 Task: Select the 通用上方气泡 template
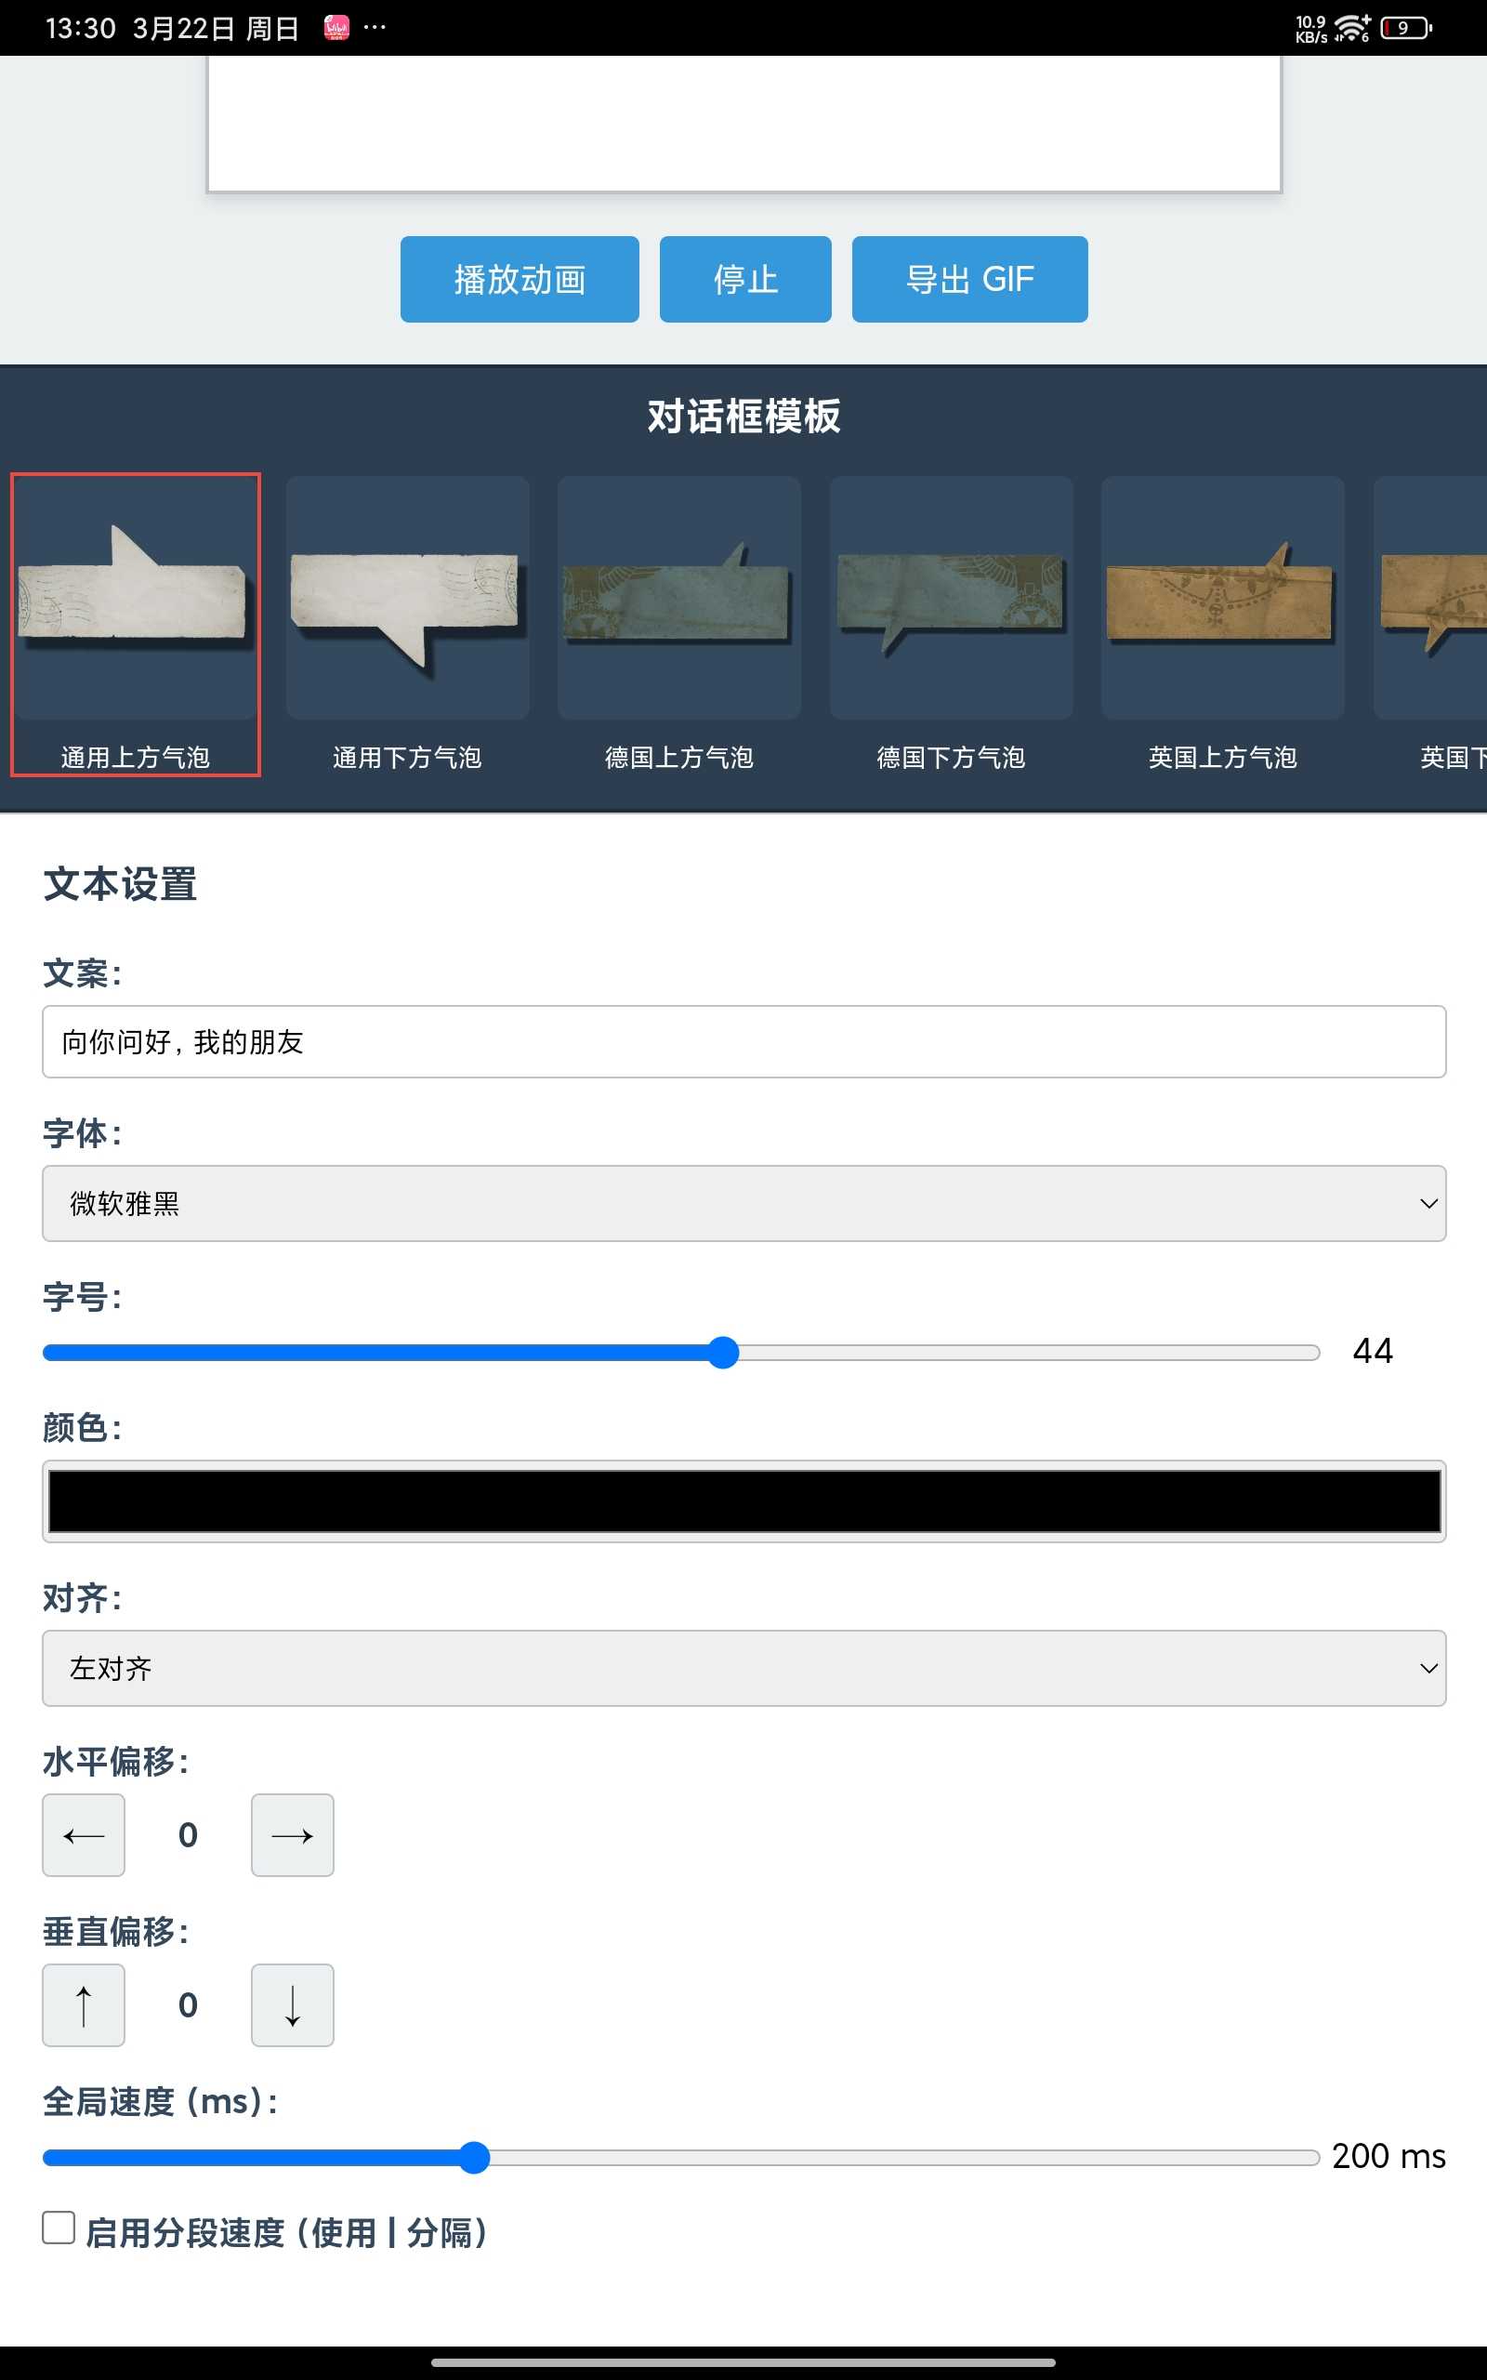point(136,624)
